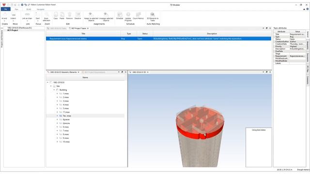This screenshot has width=310, height=174.
Task: Click the Count Metrics icon
Action: click(x=138, y=14)
